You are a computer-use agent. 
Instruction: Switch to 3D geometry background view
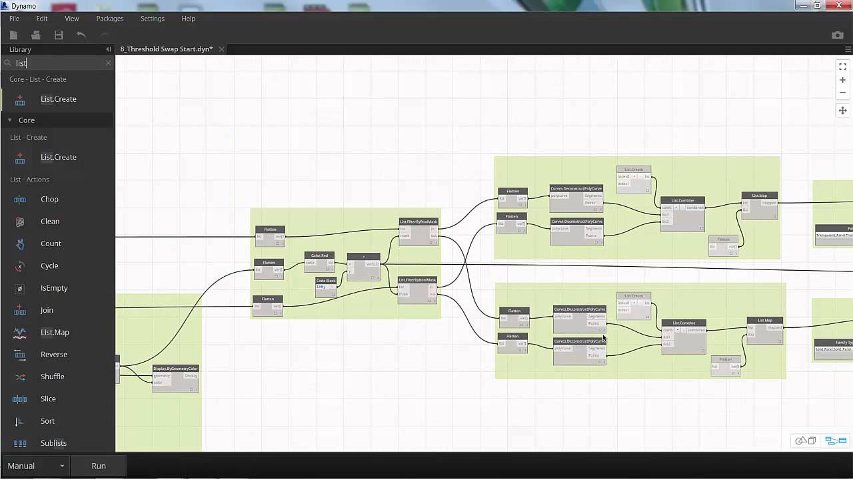(x=806, y=440)
